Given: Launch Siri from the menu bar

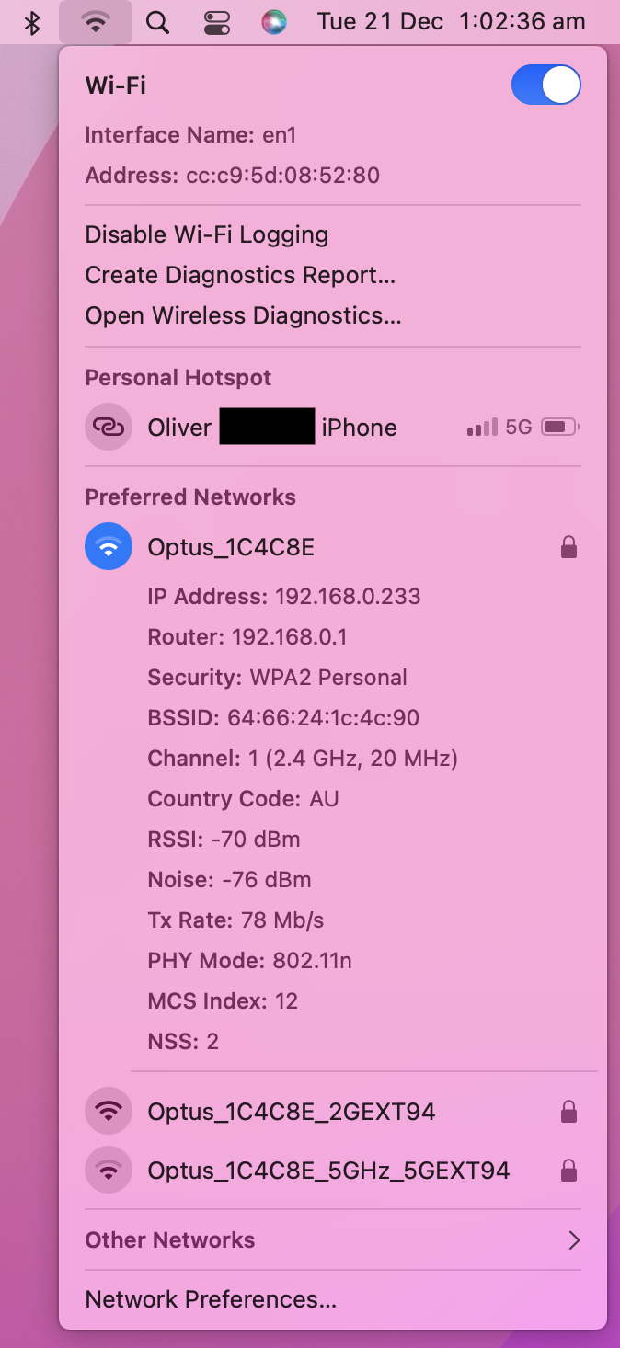Looking at the screenshot, I should [274, 23].
